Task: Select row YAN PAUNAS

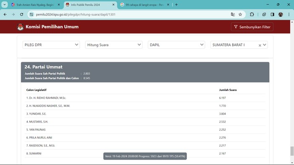Action: click(145, 130)
